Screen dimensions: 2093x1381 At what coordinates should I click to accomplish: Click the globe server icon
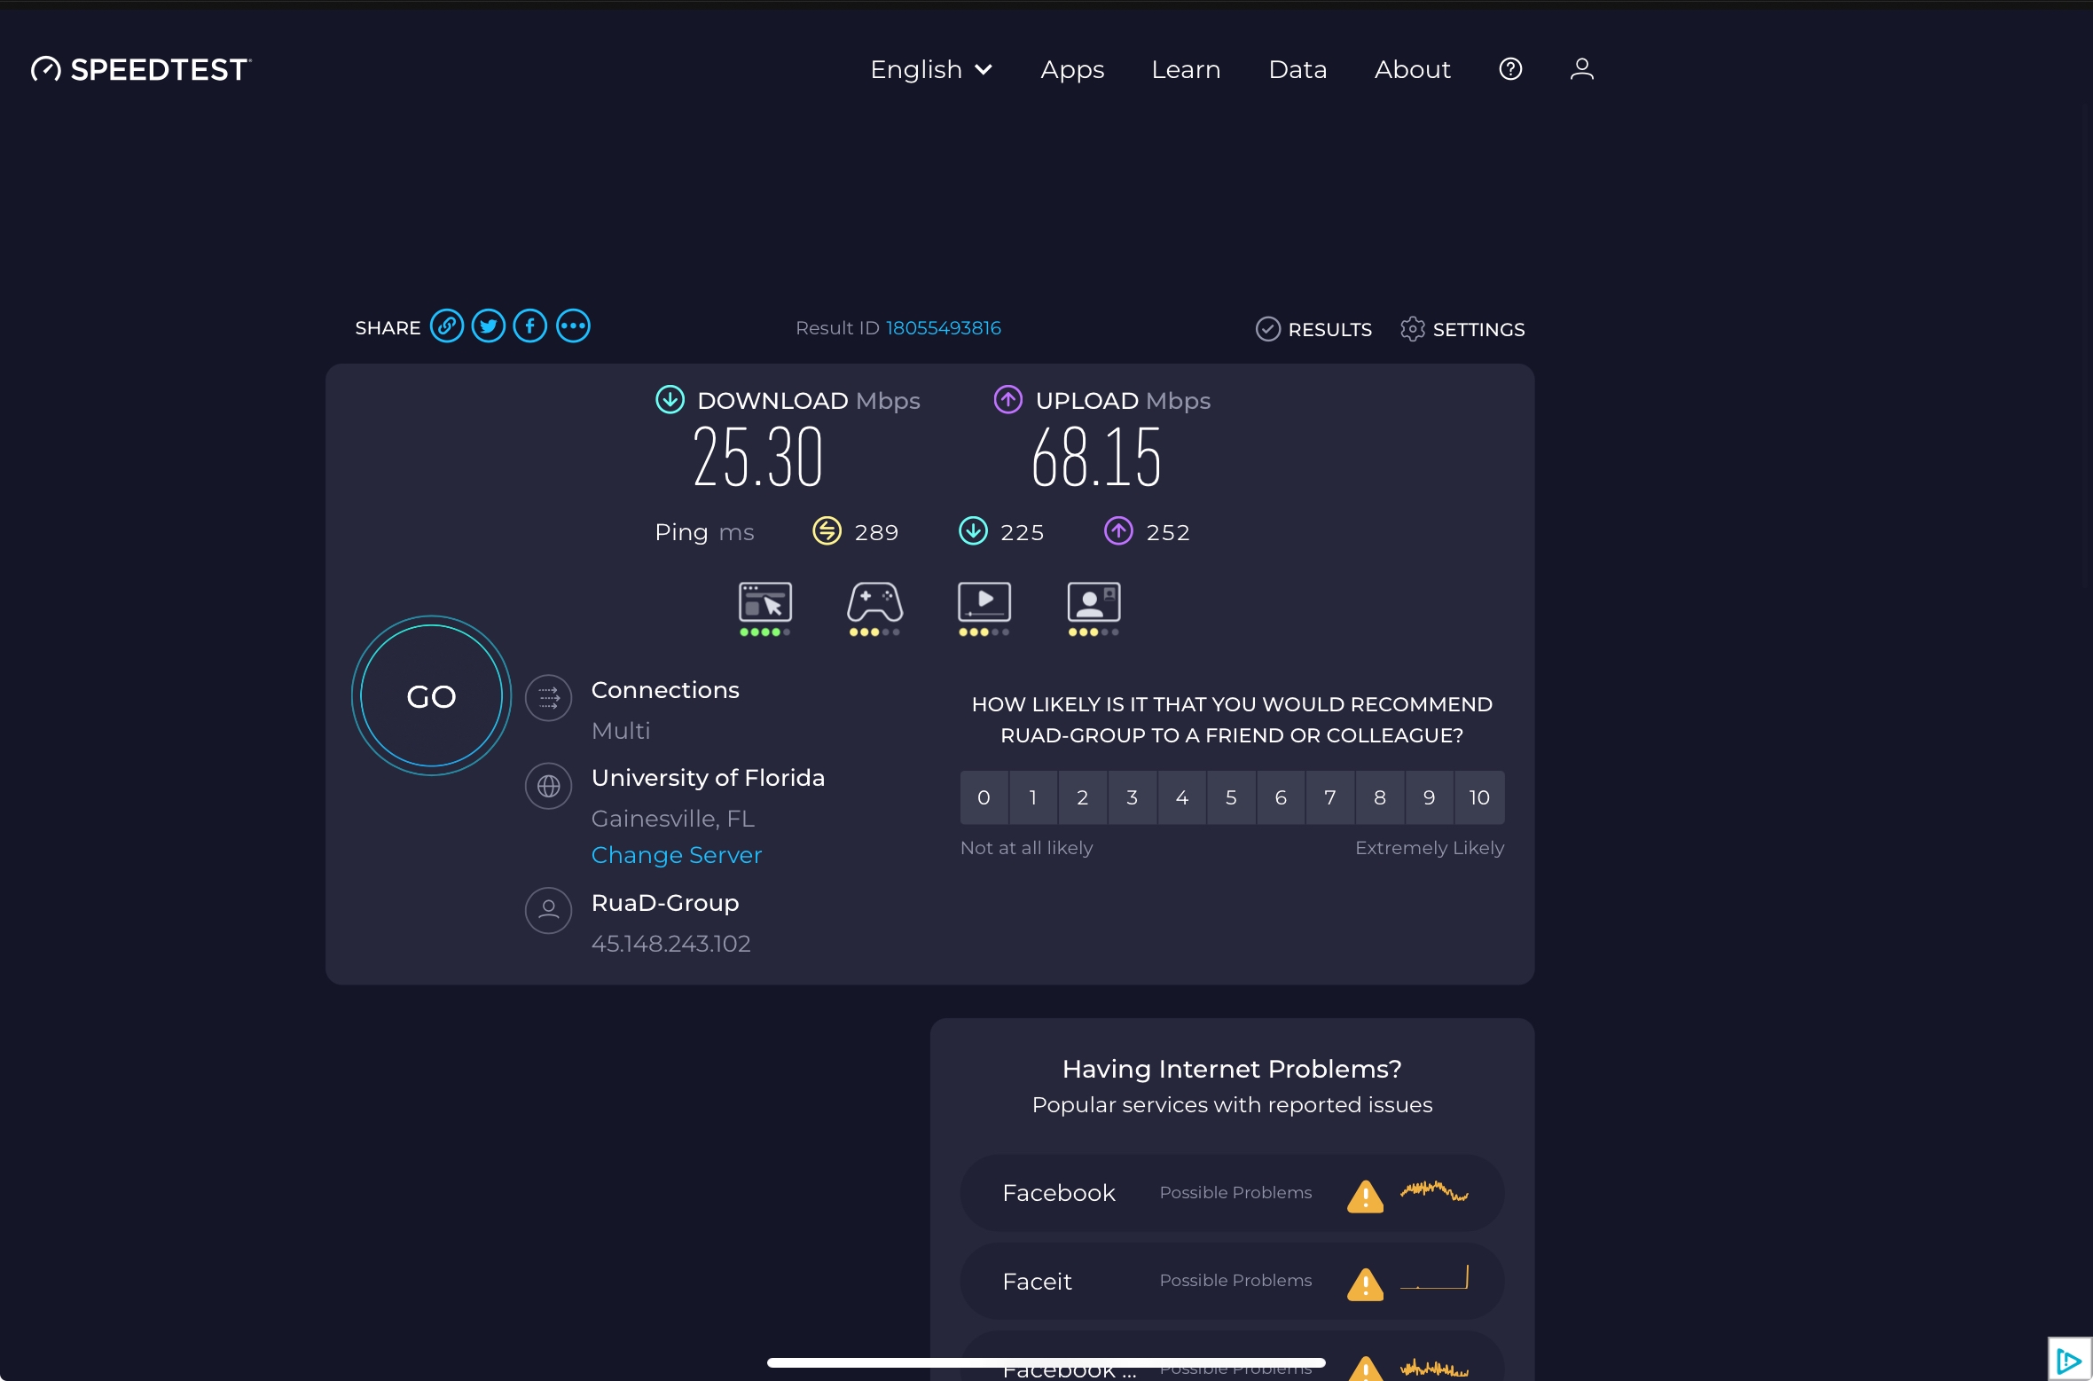click(549, 786)
